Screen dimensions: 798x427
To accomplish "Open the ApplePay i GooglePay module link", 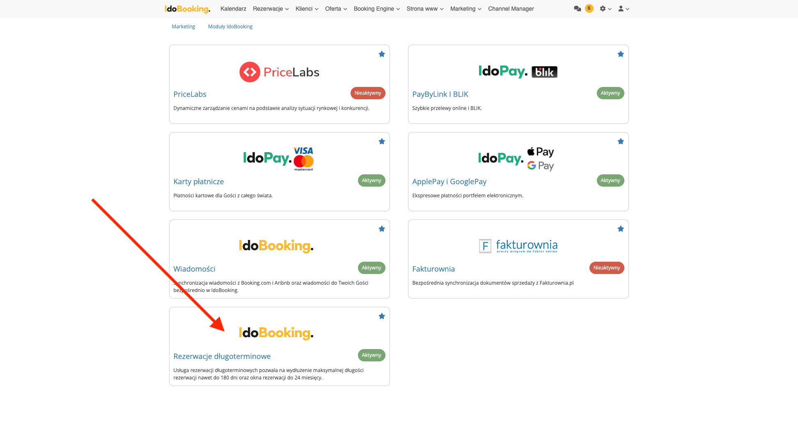I will coord(449,182).
